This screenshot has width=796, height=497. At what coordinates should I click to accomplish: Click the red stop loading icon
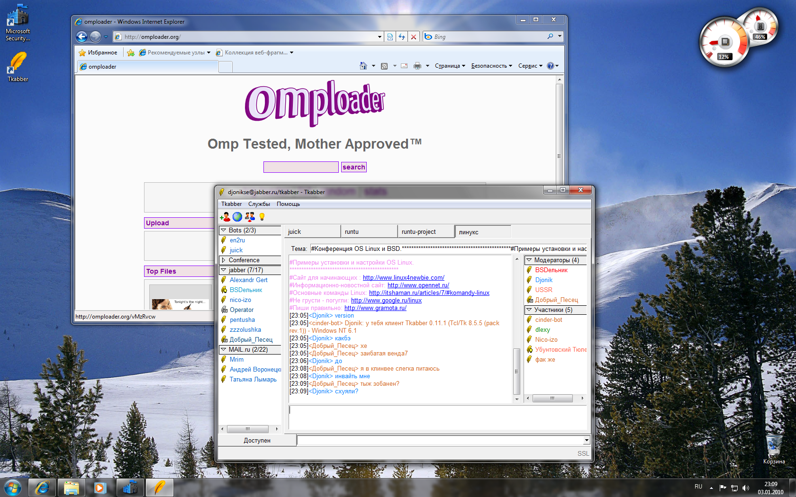coord(414,37)
